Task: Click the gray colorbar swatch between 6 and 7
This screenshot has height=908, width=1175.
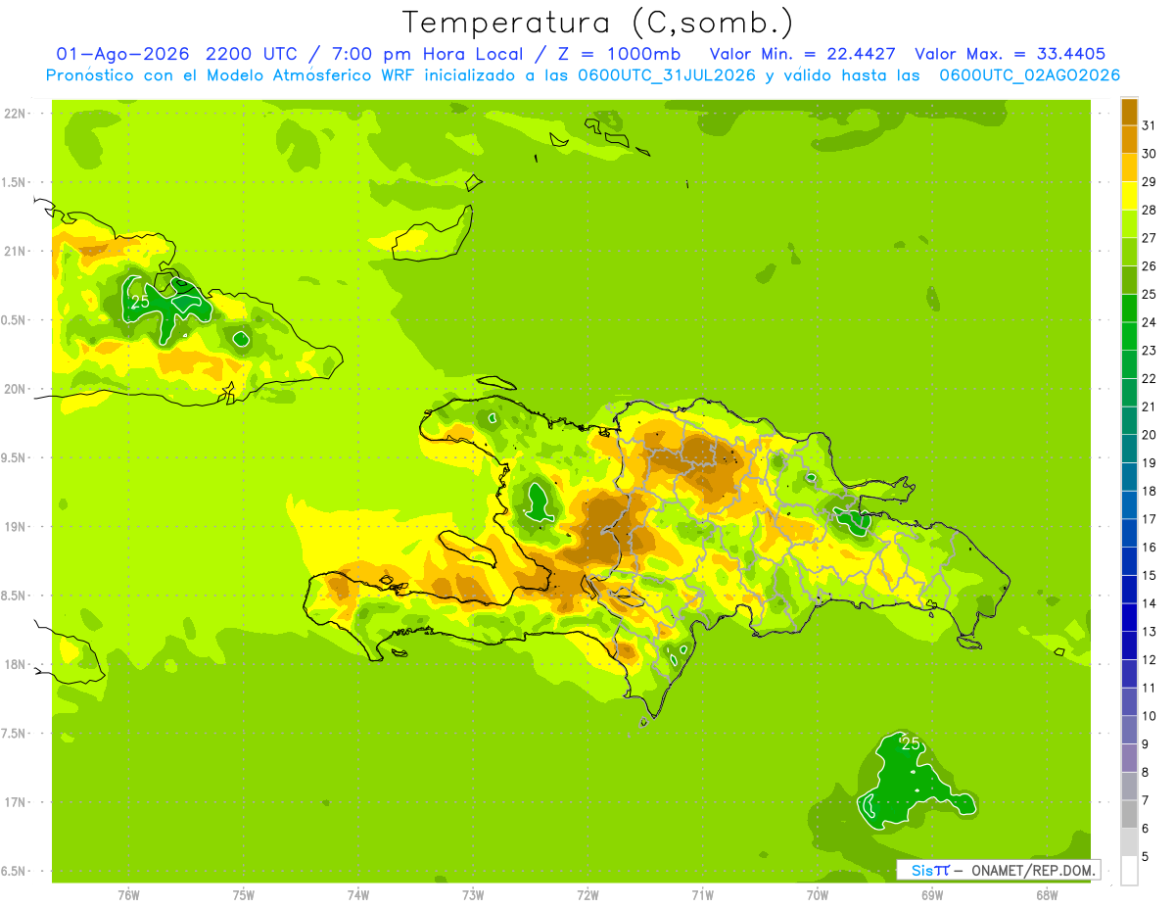Action: coord(1129,814)
